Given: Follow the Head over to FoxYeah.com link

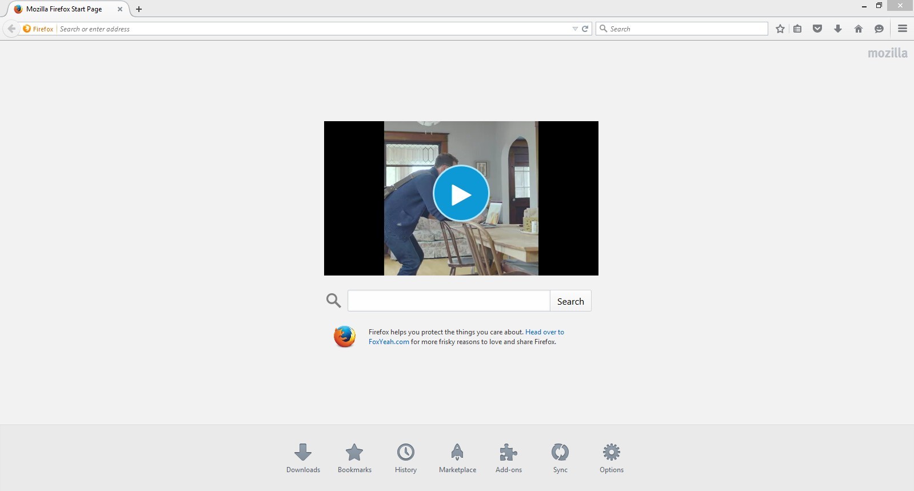Looking at the screenshot, I should click(544, 332).
